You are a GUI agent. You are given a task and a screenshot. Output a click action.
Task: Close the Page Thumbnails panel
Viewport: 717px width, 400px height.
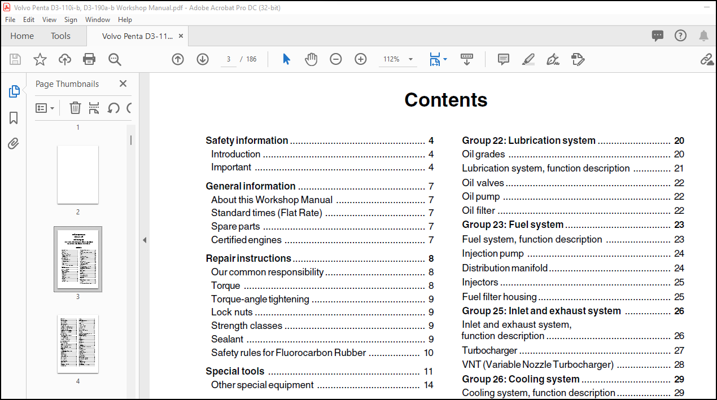[x=123, y=83]
